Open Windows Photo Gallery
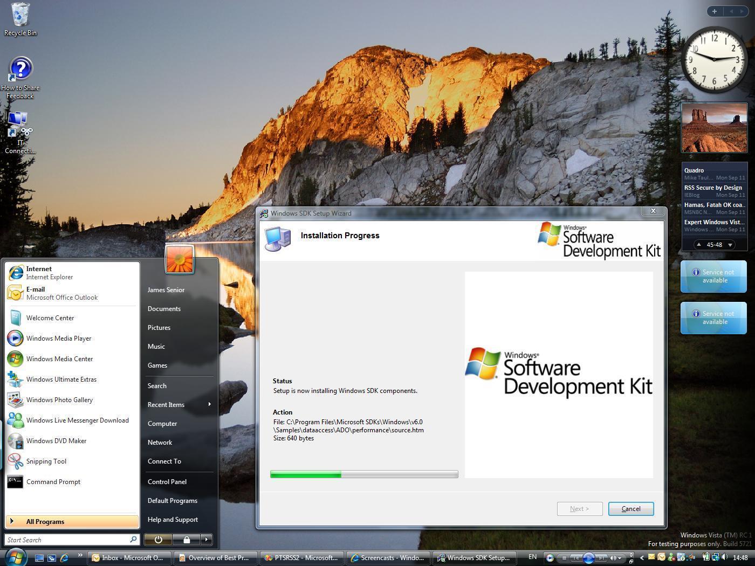 [72, 400]
